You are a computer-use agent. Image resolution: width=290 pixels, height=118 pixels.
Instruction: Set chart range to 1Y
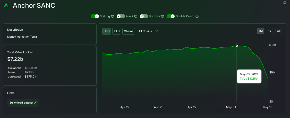[270, 31]
